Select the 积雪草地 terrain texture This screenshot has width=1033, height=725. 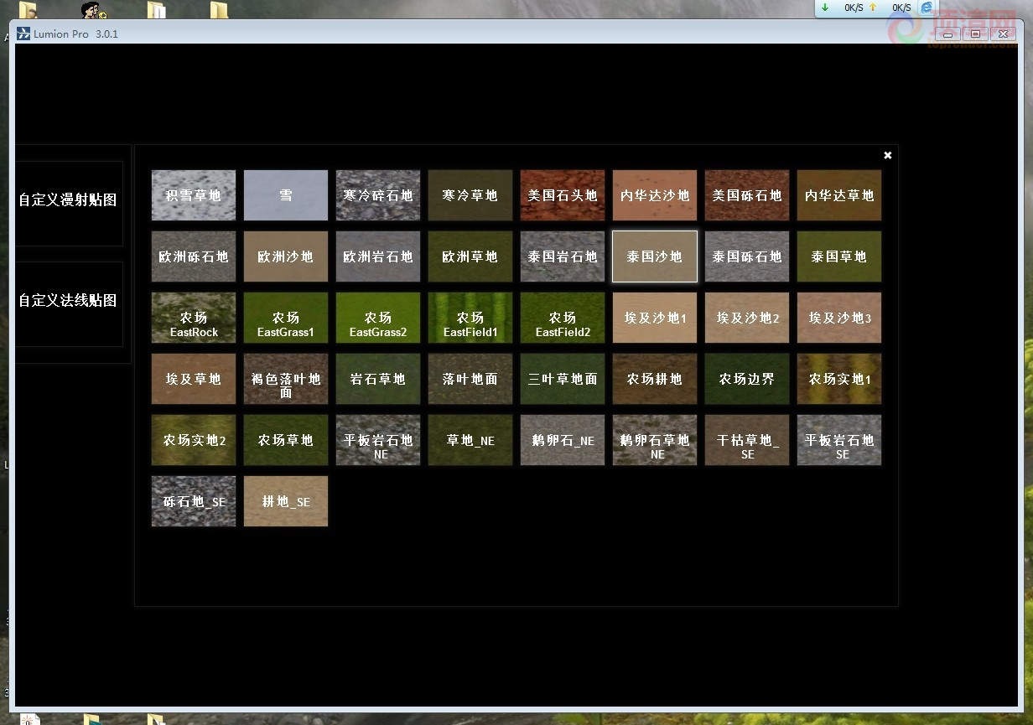click(x=194, y=195)
